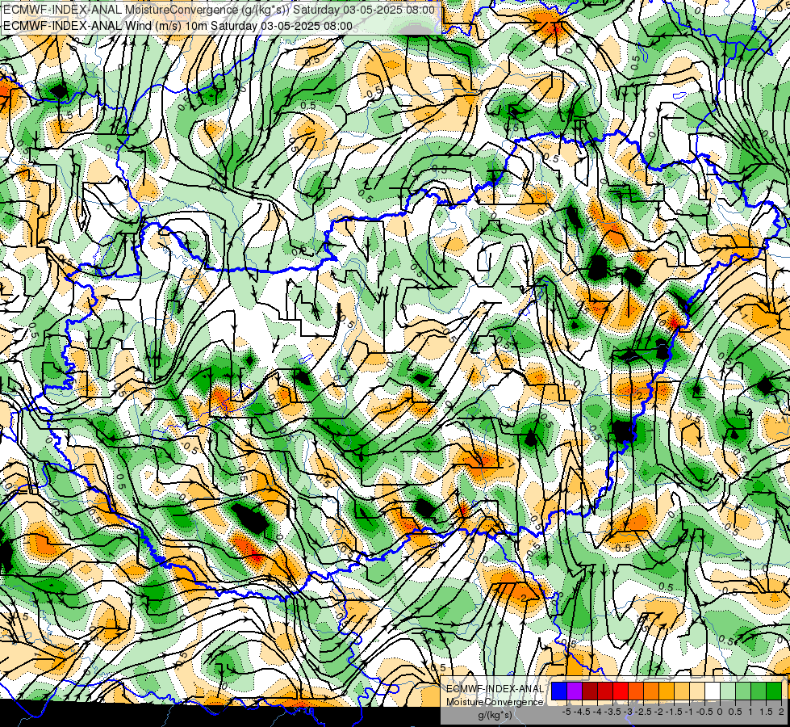Click the '-1.5' value on the legend scale
The width and height of the screenshot is (790, 727).
pos(674,712)
